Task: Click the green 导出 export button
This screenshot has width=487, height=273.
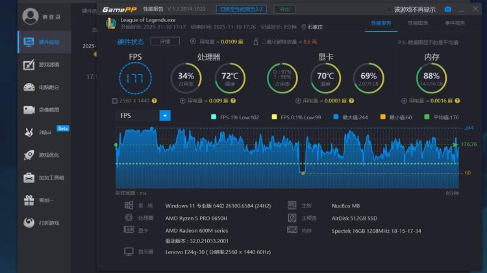Action: (x=284, y=9)
